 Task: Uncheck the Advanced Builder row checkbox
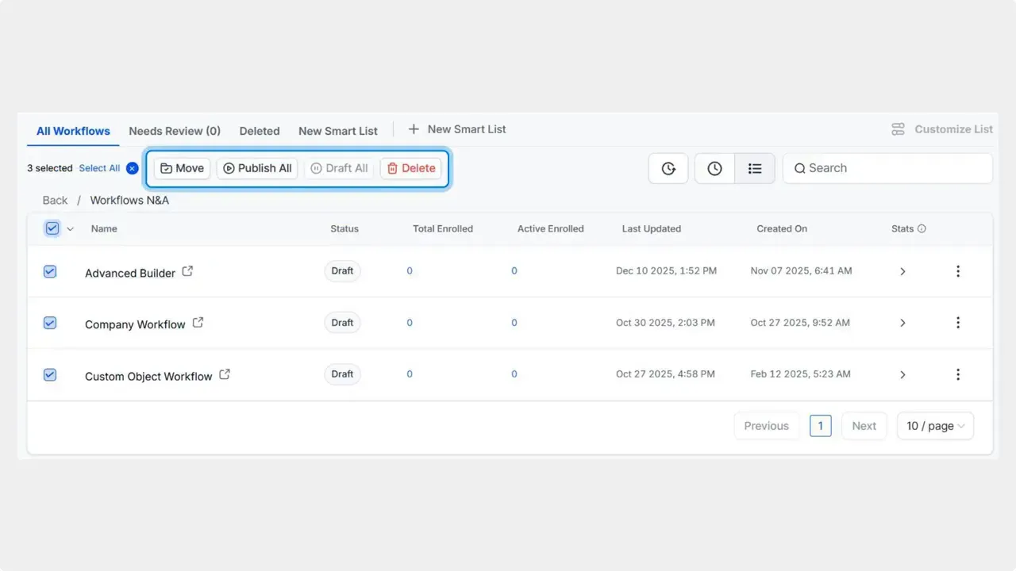[x=50, y=271]
